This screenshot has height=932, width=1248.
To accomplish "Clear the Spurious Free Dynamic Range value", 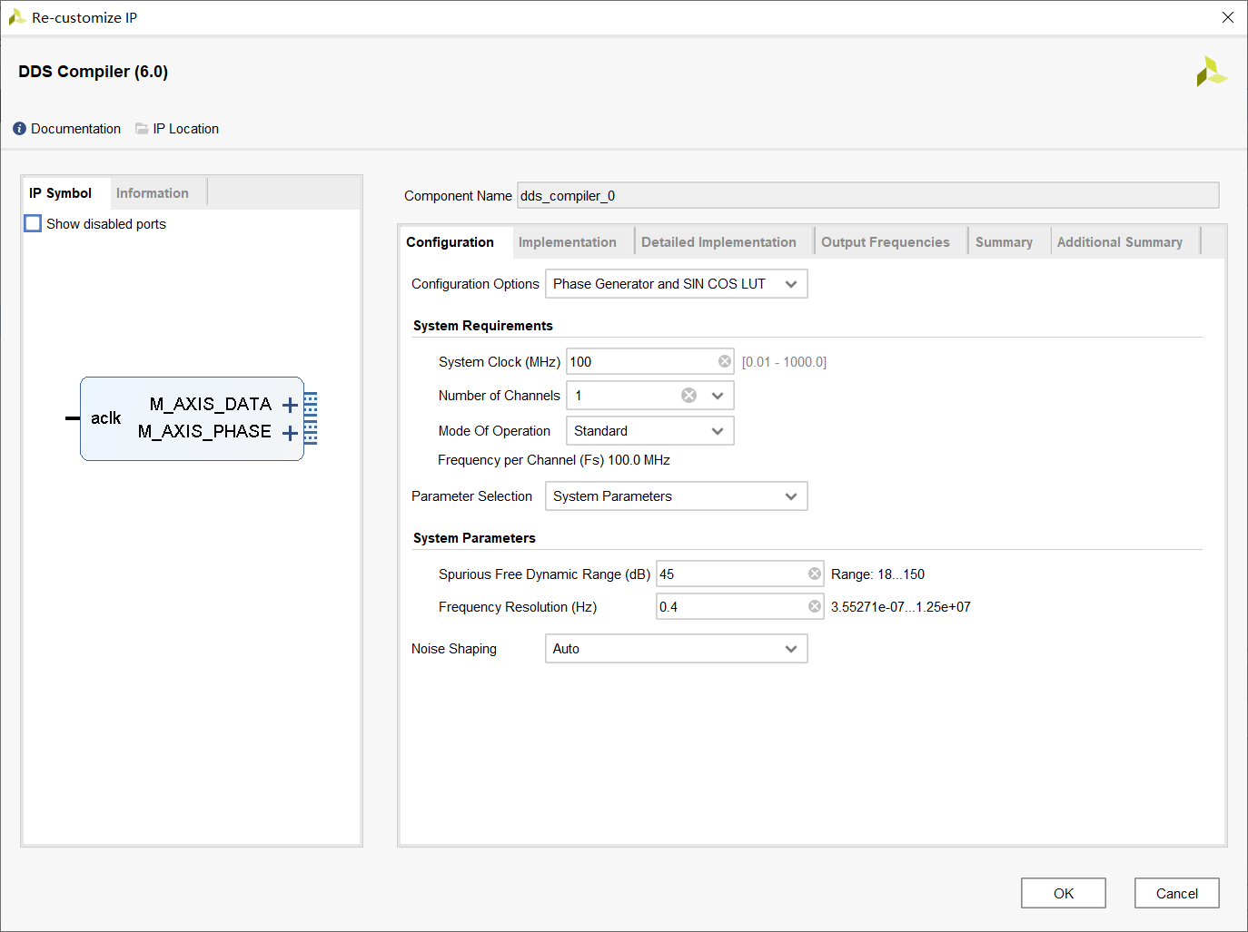I will [x=815, y=574].
